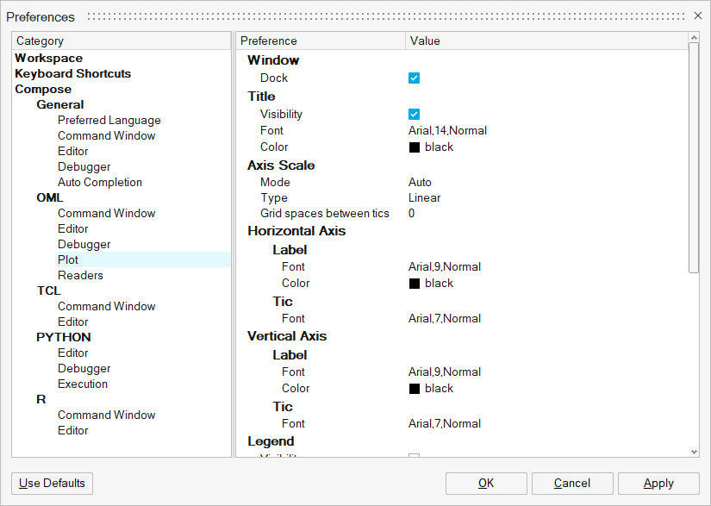Click the scrollbar down arrow in preferences list
This screenshot has width=711, height=506.
pos(694,452)
